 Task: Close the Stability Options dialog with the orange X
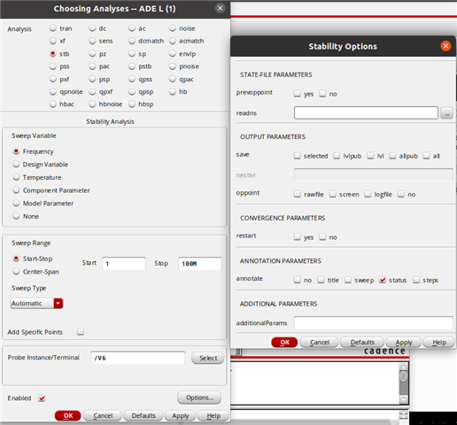tap(445, 46)
